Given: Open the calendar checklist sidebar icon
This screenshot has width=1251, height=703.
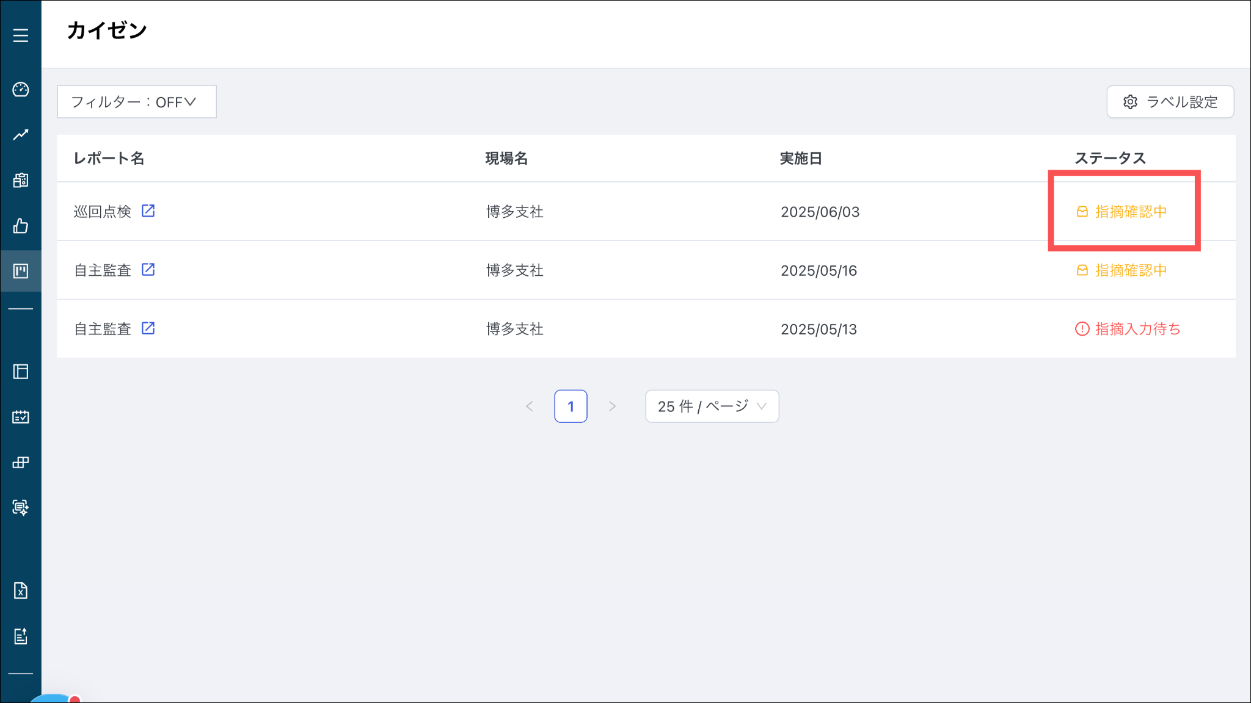Looking at the screenshot, I should 21,417.
